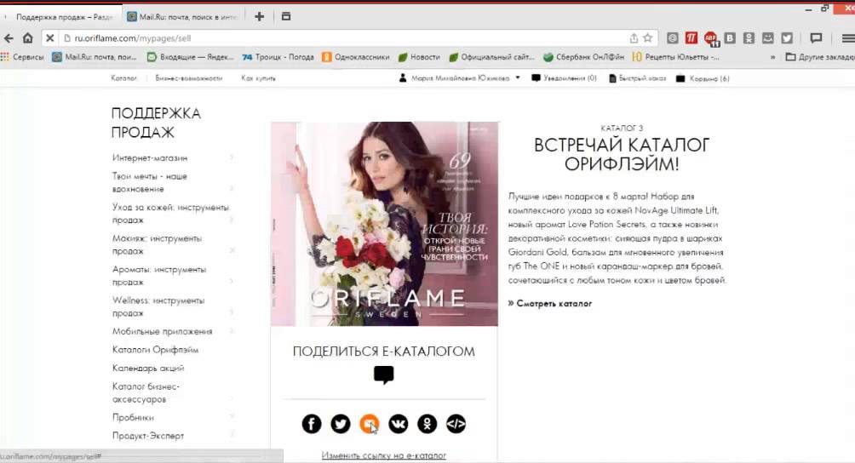Viewport: 855px width, 463px height.
Task: Expand the Продукт-Эксперт sidebar chevron
Action: (232, 435)
